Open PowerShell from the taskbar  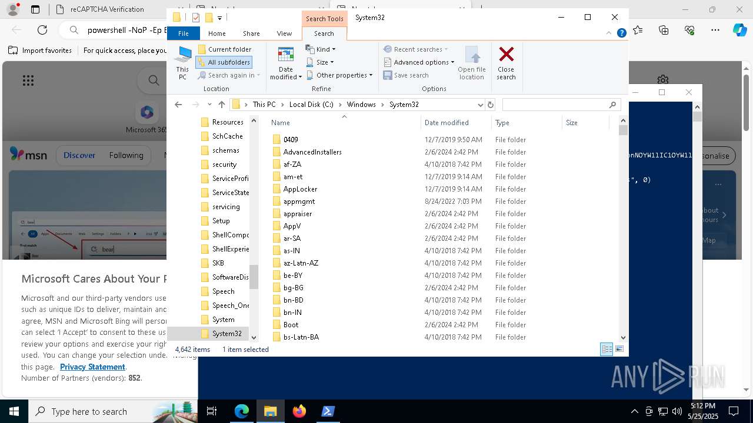[328, 411]
